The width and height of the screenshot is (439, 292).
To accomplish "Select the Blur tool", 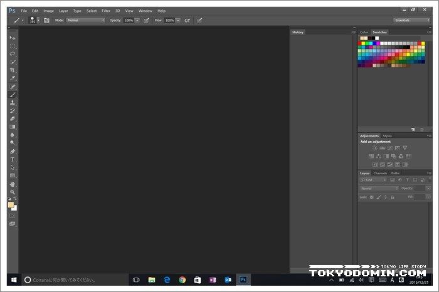I will (13, 135).
